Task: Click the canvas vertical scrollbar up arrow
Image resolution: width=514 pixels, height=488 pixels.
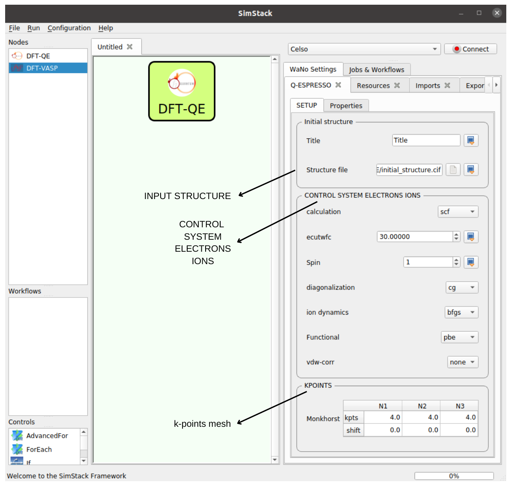Action: [x=275, y=59]
